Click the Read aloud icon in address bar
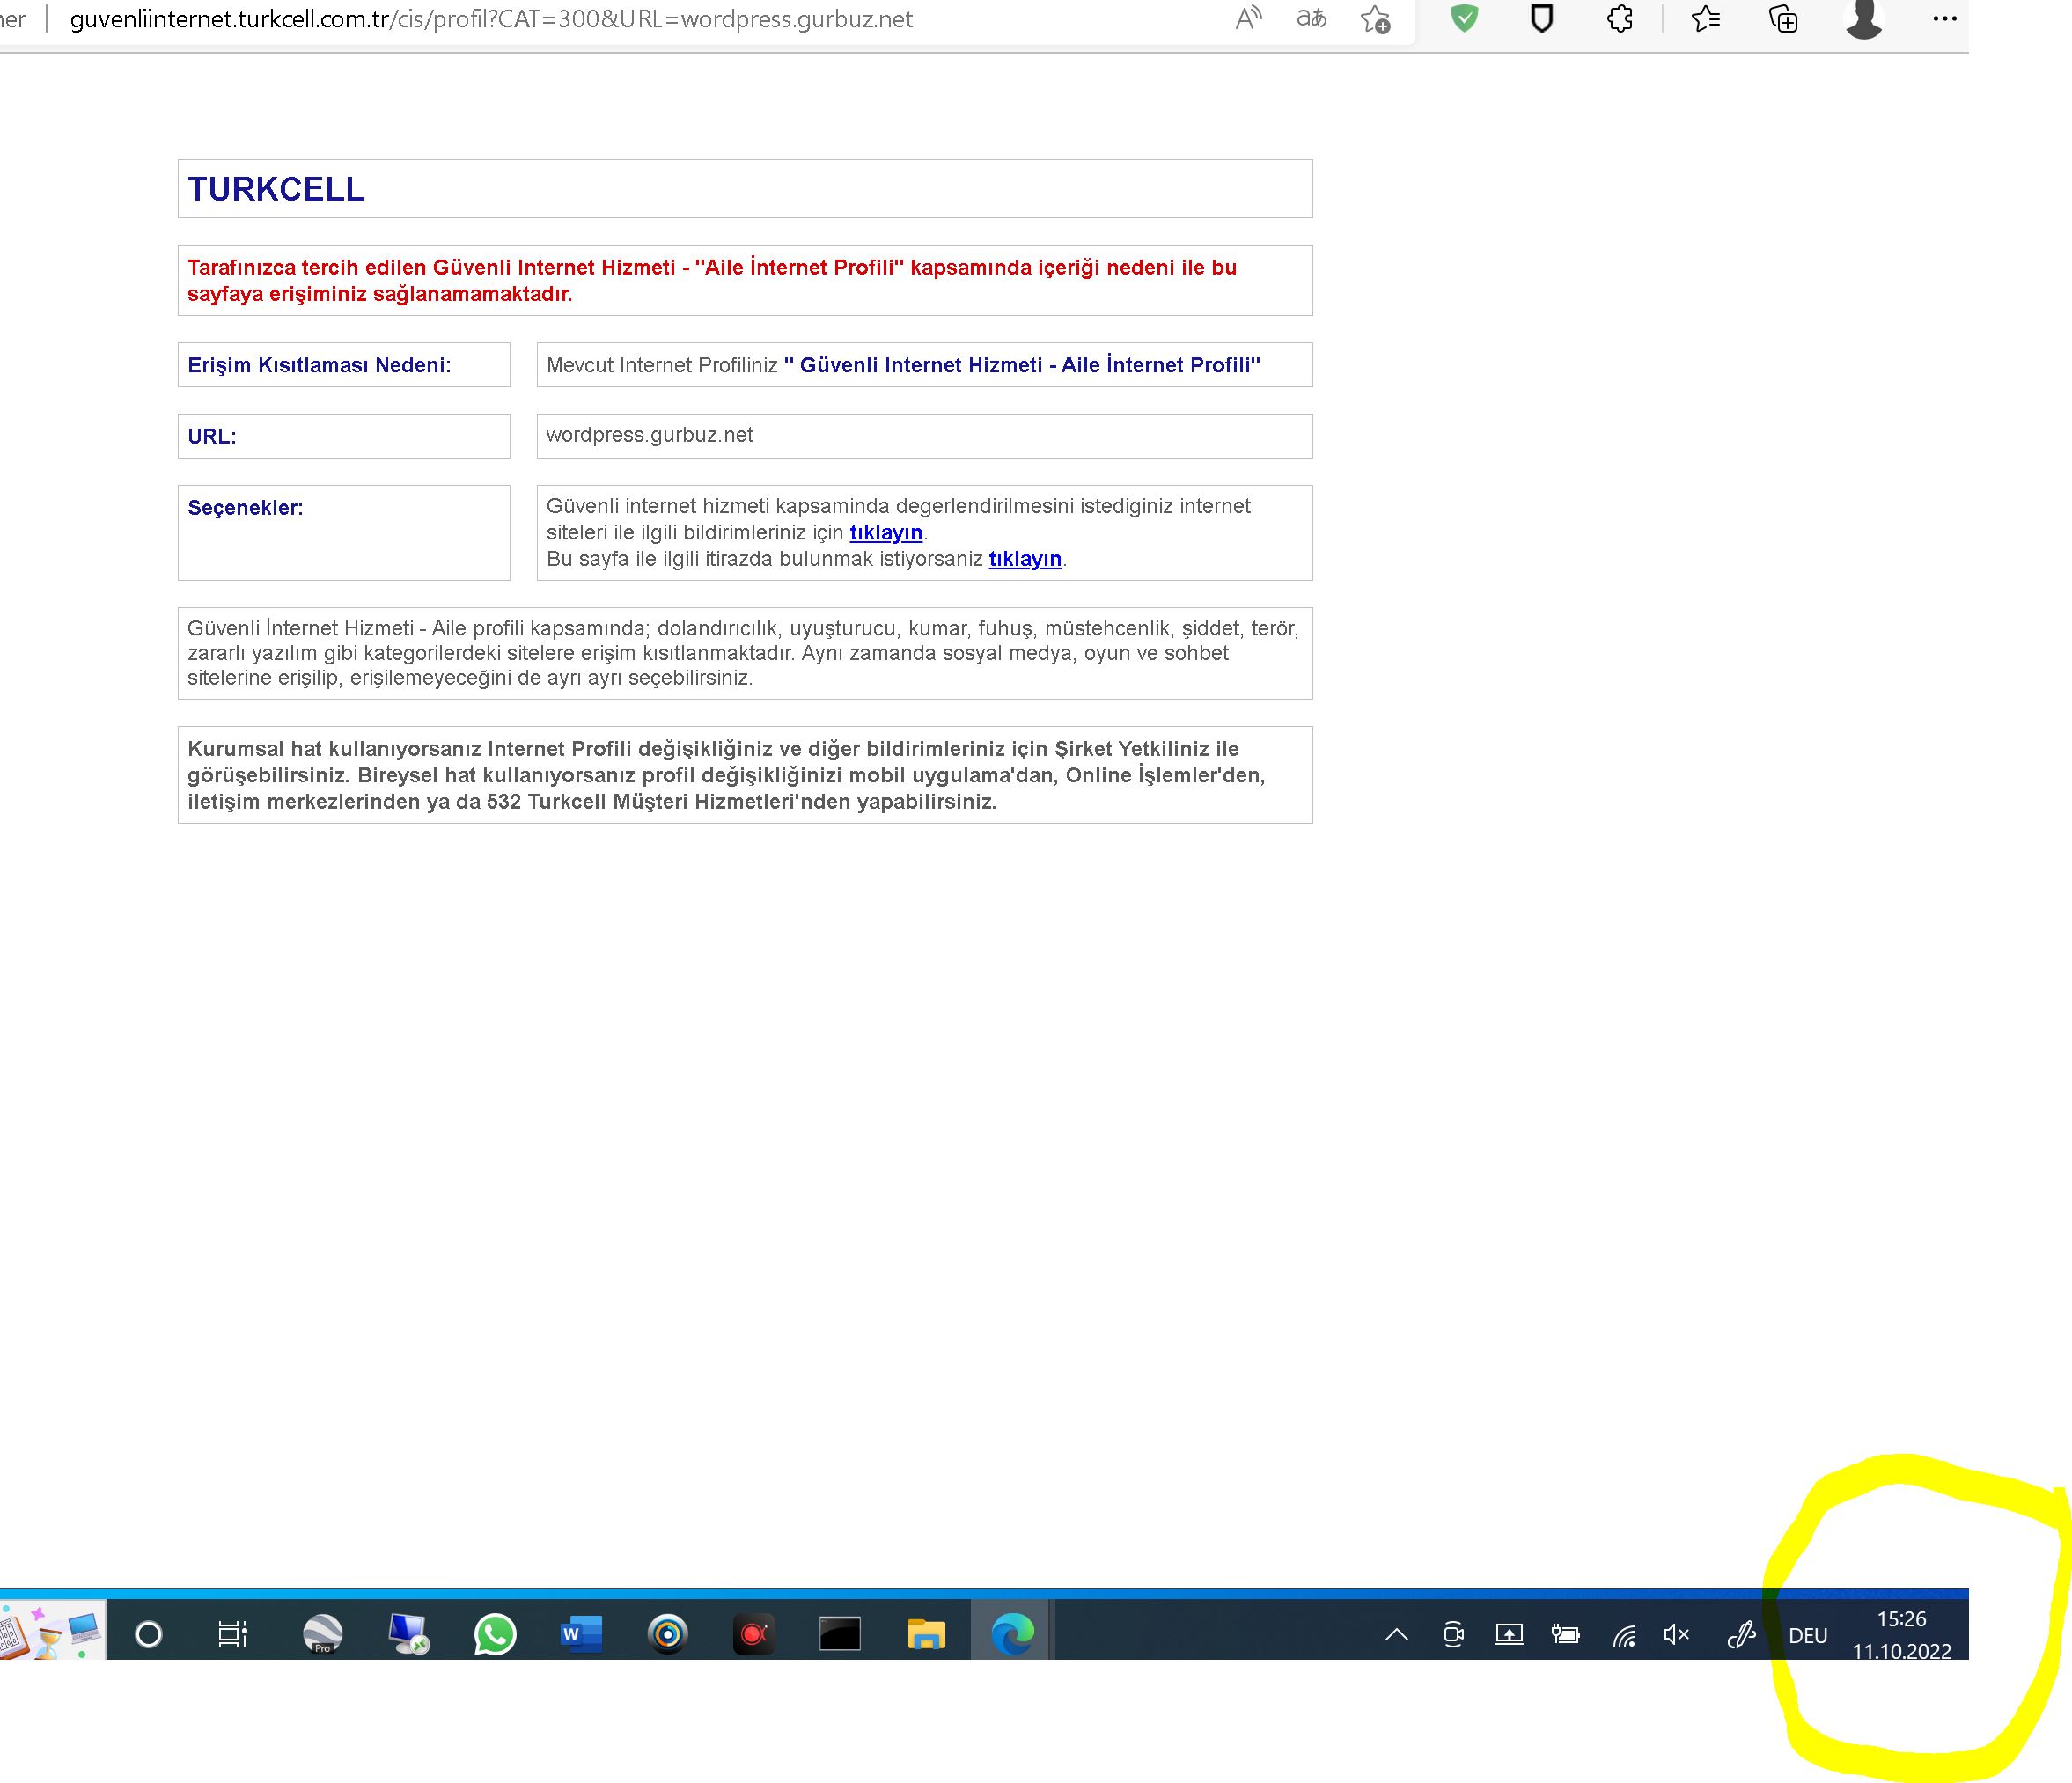The width and height of the screenshot is (2072, 1783). coord(1248,18)
